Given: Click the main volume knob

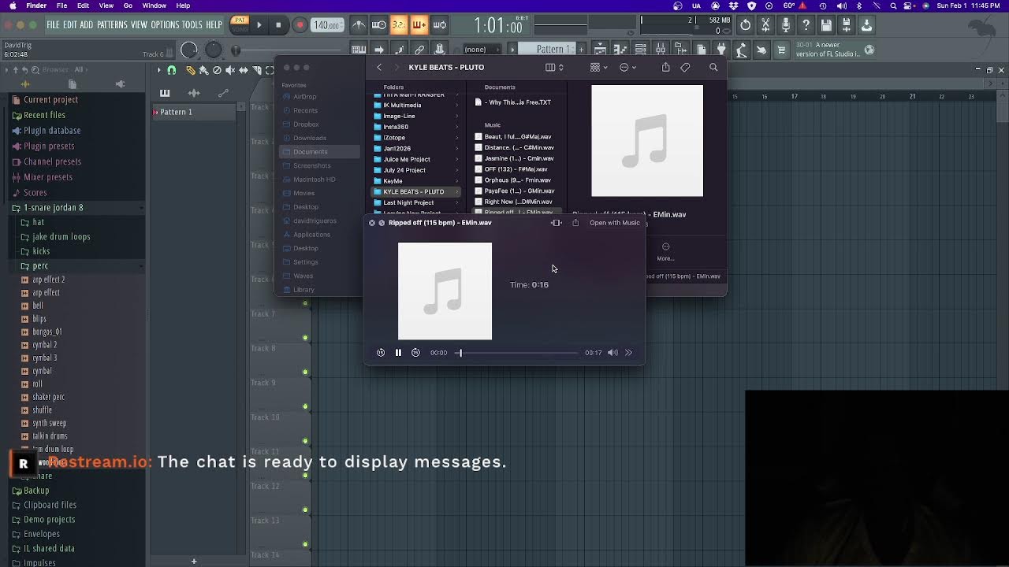Looking at the screenshot, I should point(189,50).
